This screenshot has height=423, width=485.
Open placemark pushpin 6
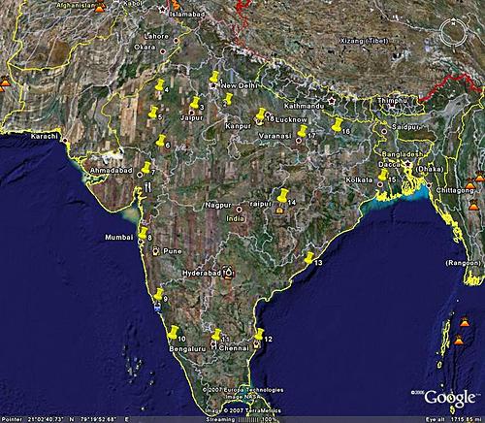[161, 141]
